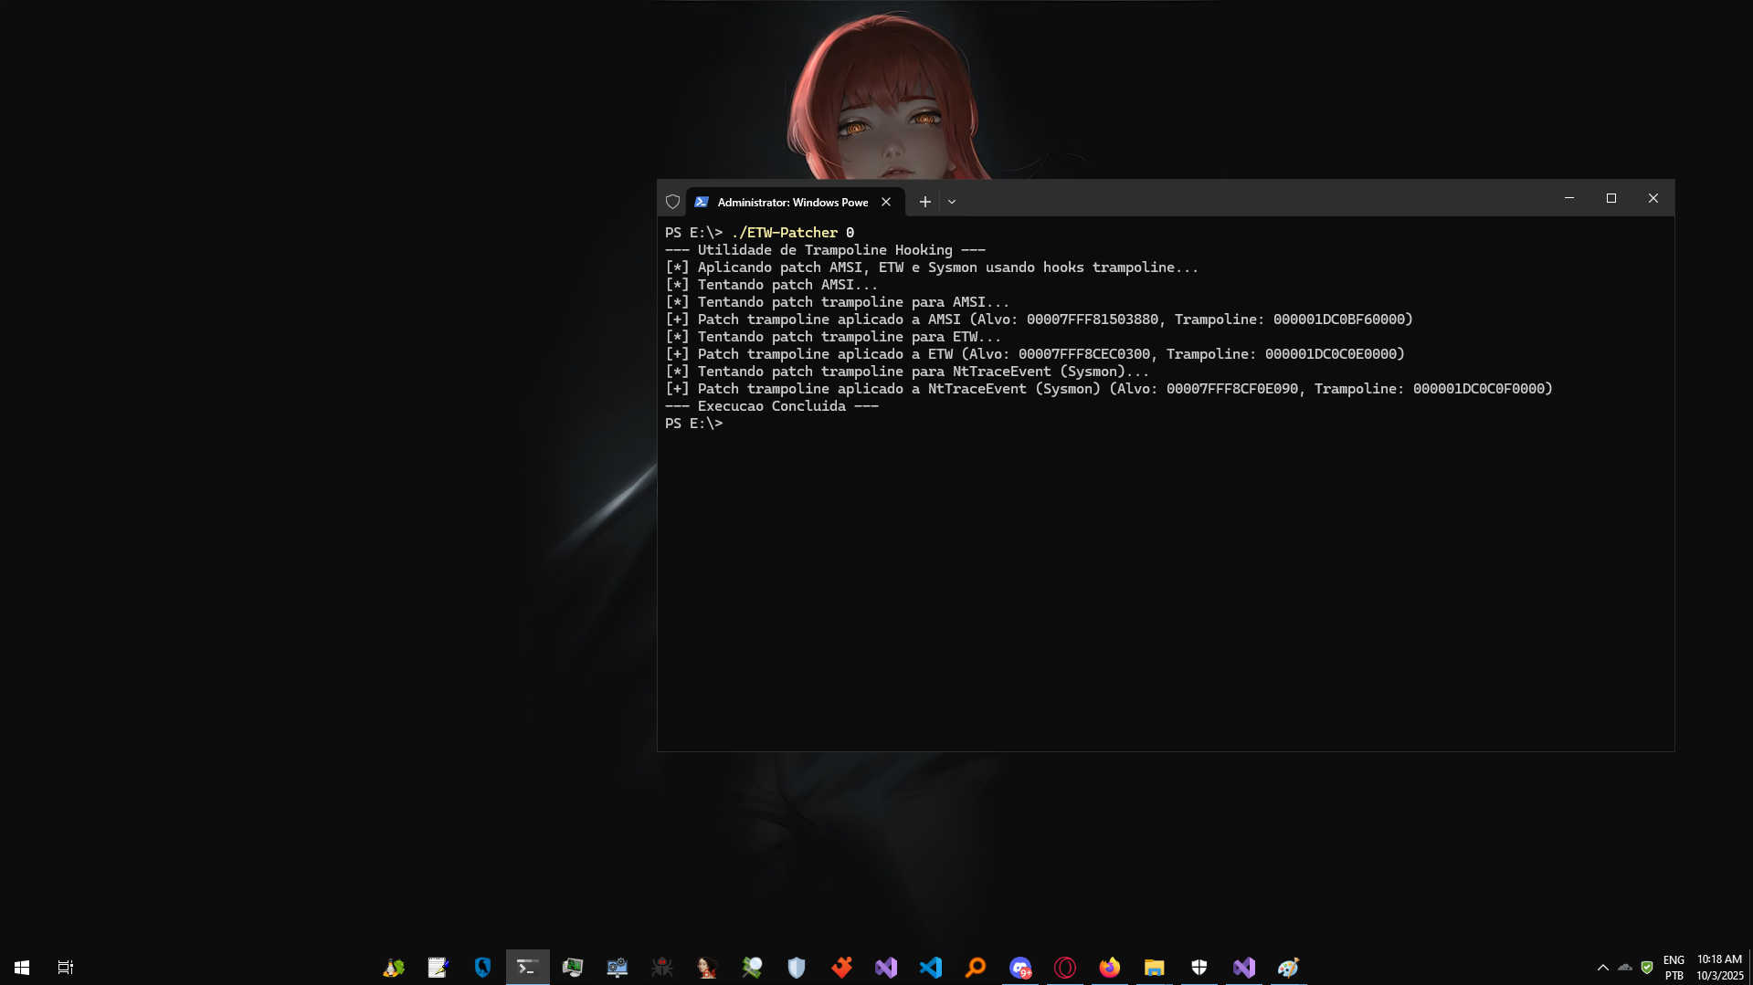Show hidden system tray icons

click(1603, 967)
